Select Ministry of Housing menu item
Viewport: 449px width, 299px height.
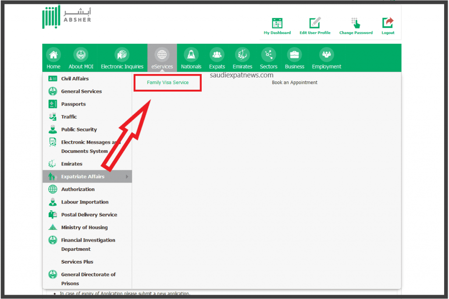click(84, 227)
